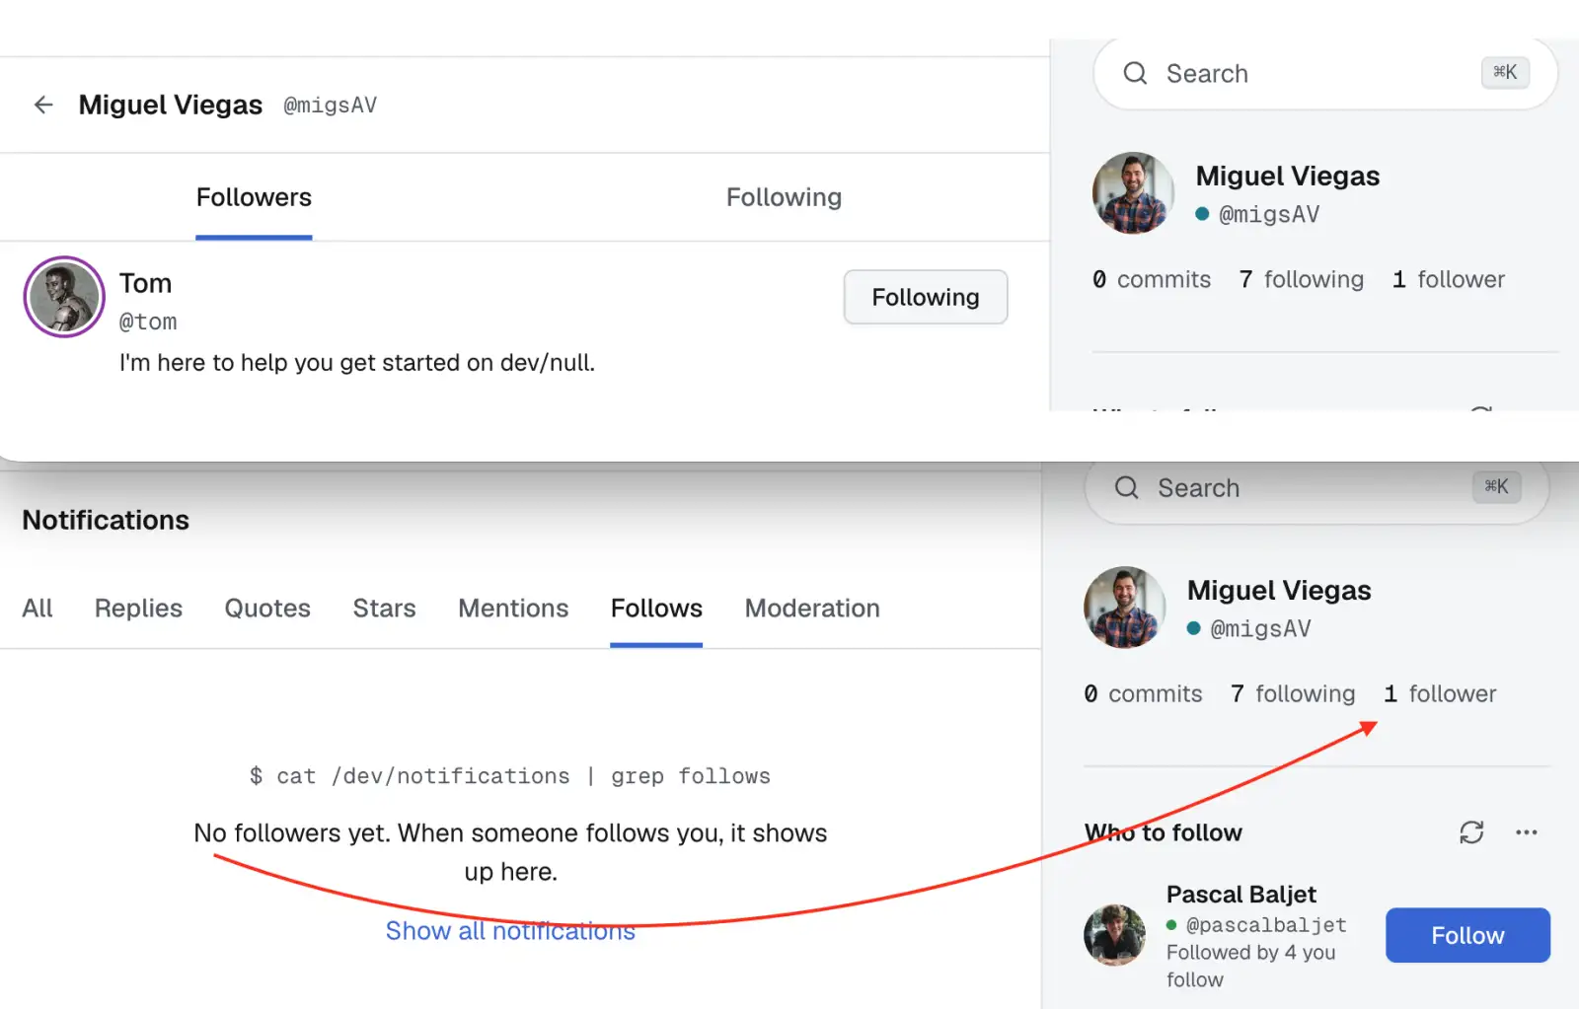This screenshot has width=1579, height=1009.
Task: Select the Moderation notifications tab
Action: 812,609
